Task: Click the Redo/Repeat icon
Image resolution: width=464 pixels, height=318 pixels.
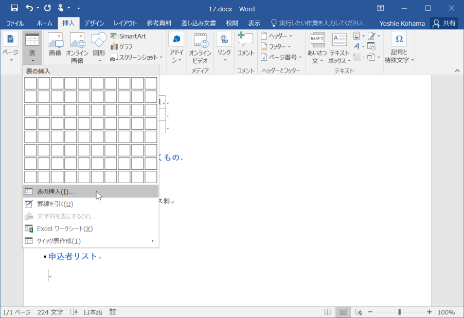Action: click(47, 8)
